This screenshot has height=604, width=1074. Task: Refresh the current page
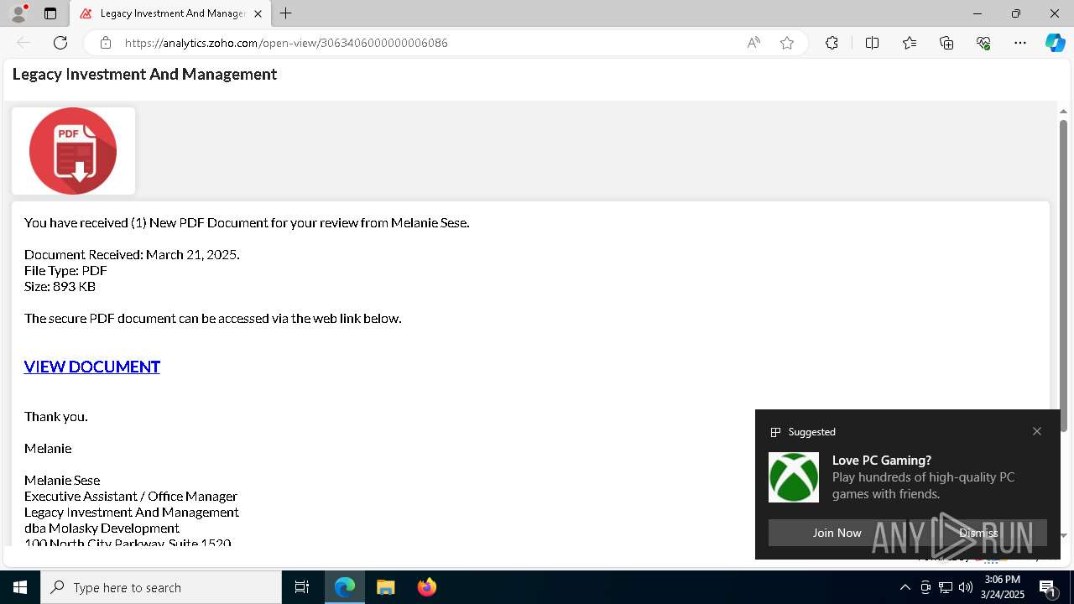pos(60,43)
